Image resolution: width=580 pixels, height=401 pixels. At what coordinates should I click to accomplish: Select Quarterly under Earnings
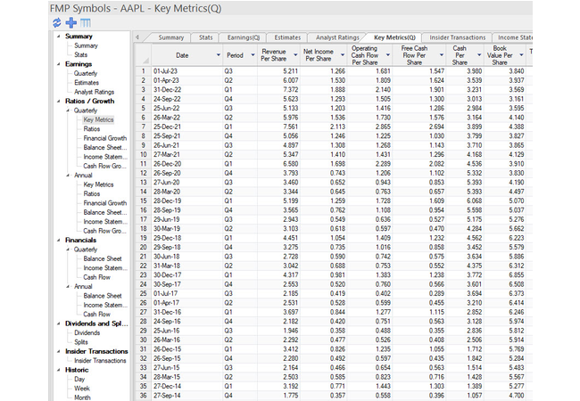pyautogui.click(x=86, y=73)
